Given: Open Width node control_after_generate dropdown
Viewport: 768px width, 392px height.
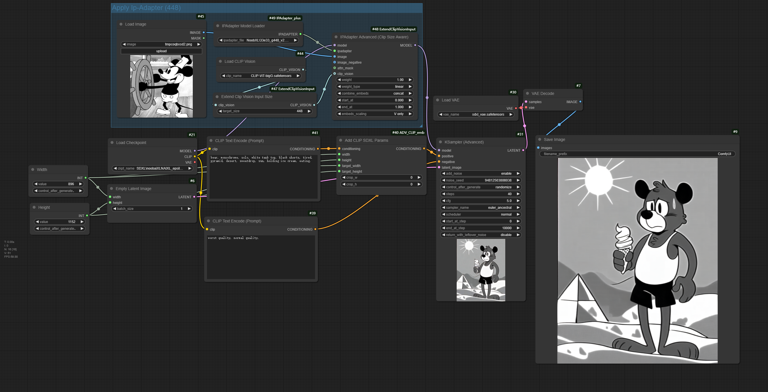Looking at the screenshot, I should coord(58,191).
